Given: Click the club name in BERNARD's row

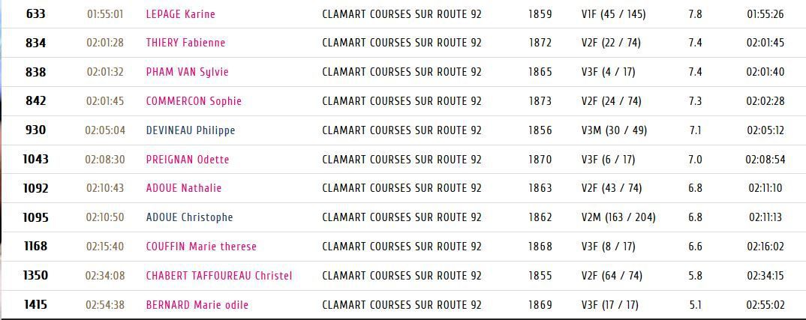Looking at the screenshot, I should click(402, 305).
